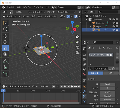
Task: Open Render properties tab
Action: pos(84,55)
